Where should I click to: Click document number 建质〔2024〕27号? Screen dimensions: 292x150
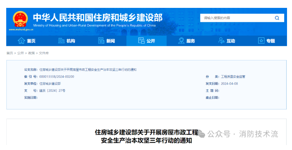(52, 91)
